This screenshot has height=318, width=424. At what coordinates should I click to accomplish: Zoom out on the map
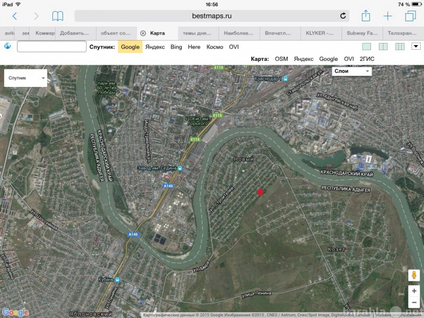[x=414, y=302]
